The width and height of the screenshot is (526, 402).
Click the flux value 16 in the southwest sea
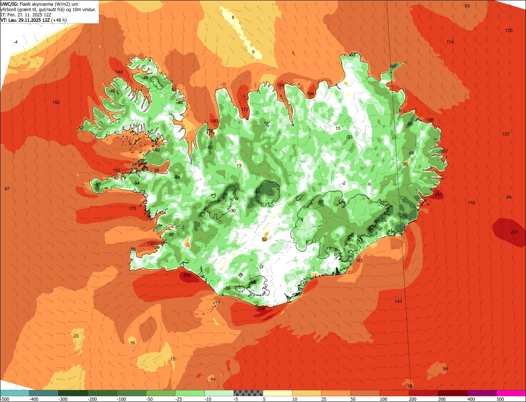132,343
